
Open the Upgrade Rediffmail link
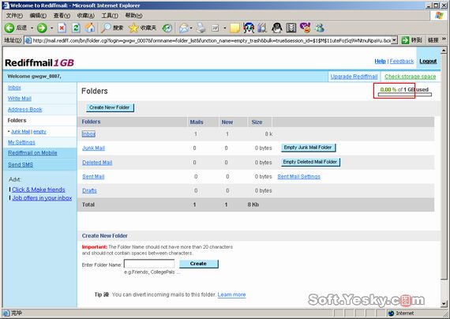coord(354,77)
